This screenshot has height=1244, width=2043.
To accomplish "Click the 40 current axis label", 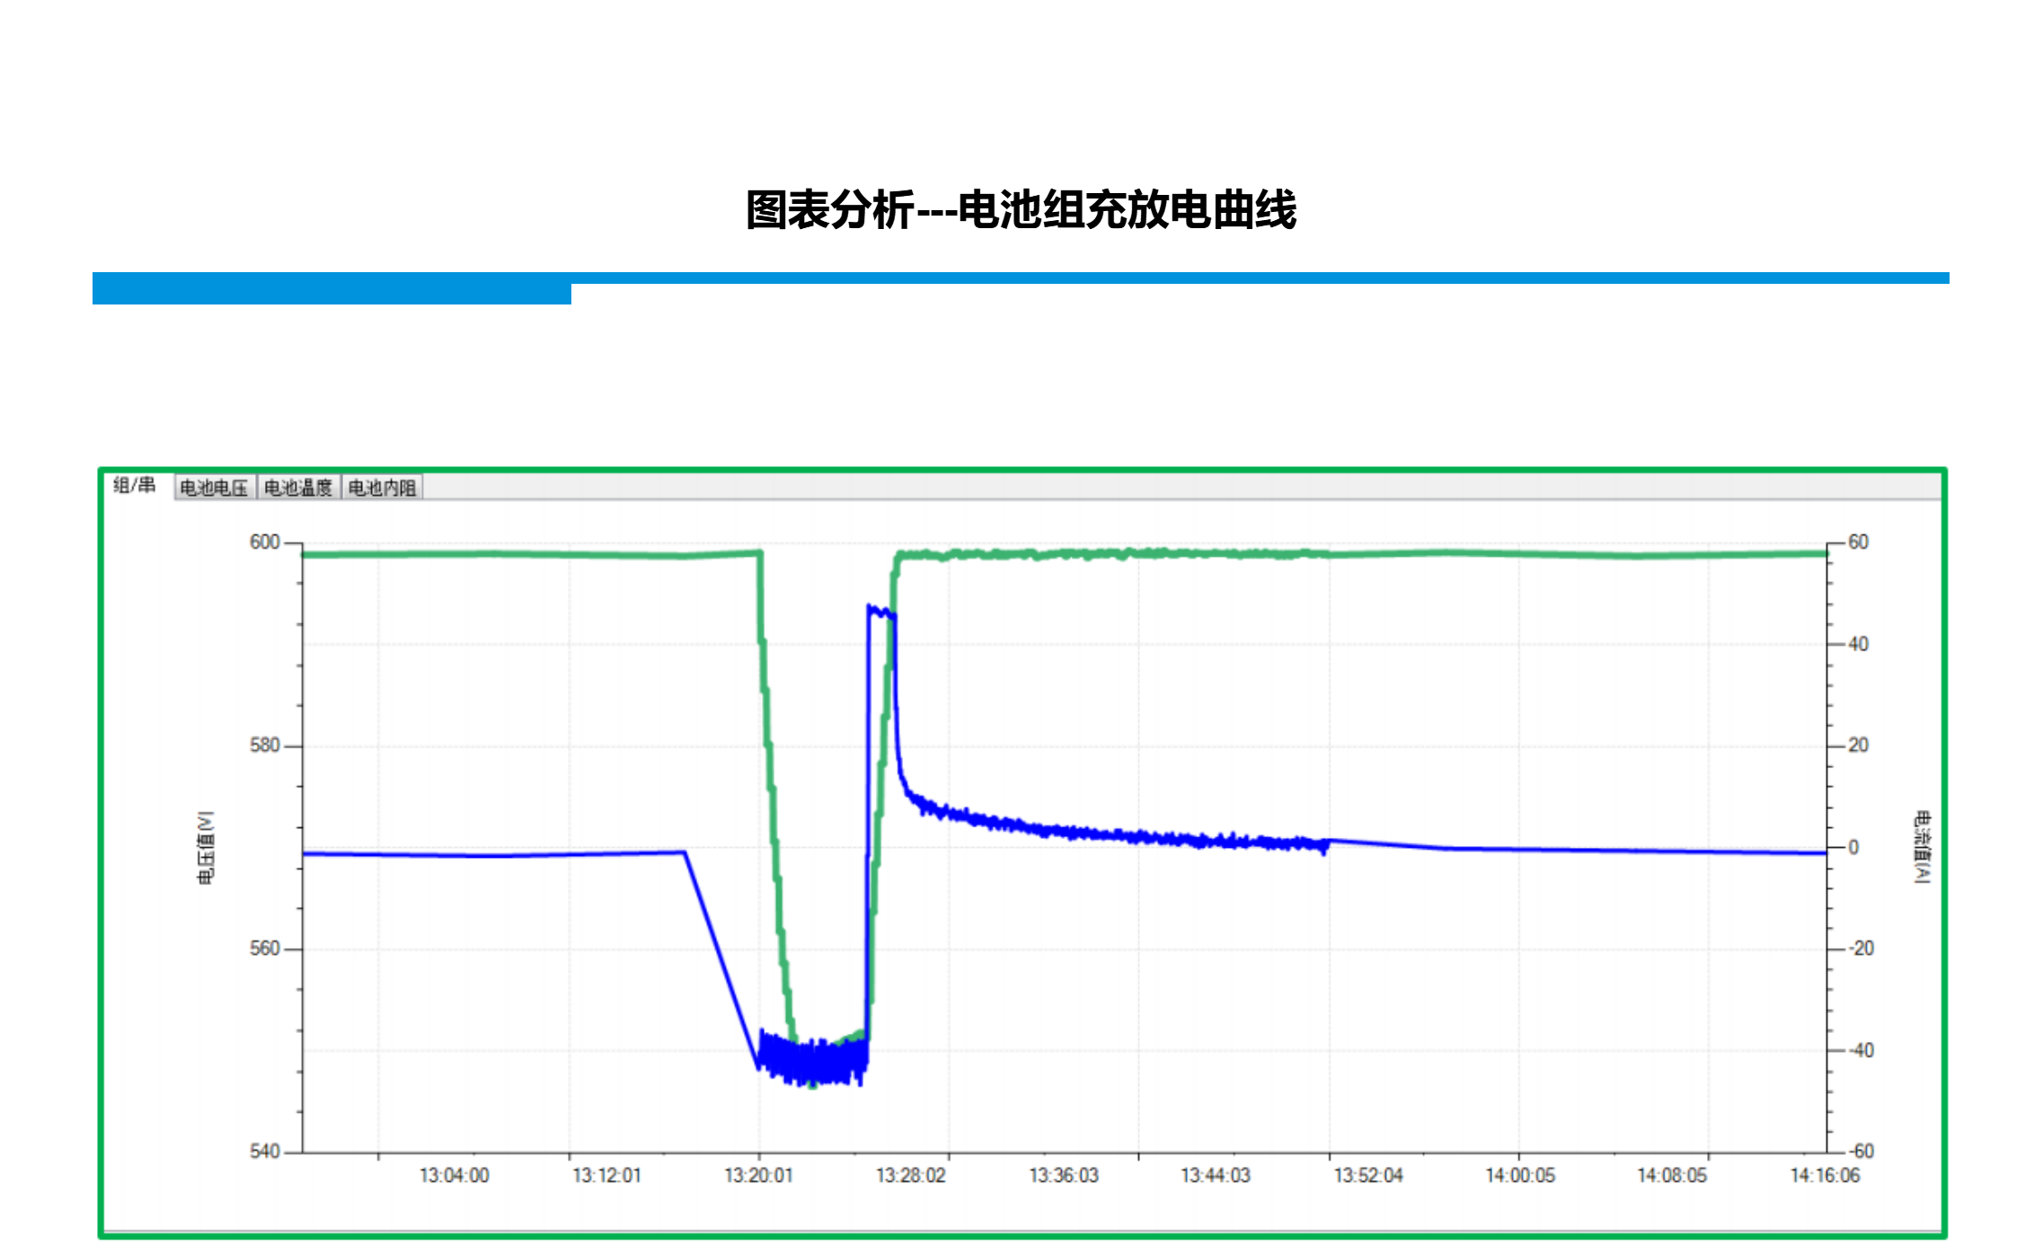I will pyautogui.click(x=1858, y=644).
